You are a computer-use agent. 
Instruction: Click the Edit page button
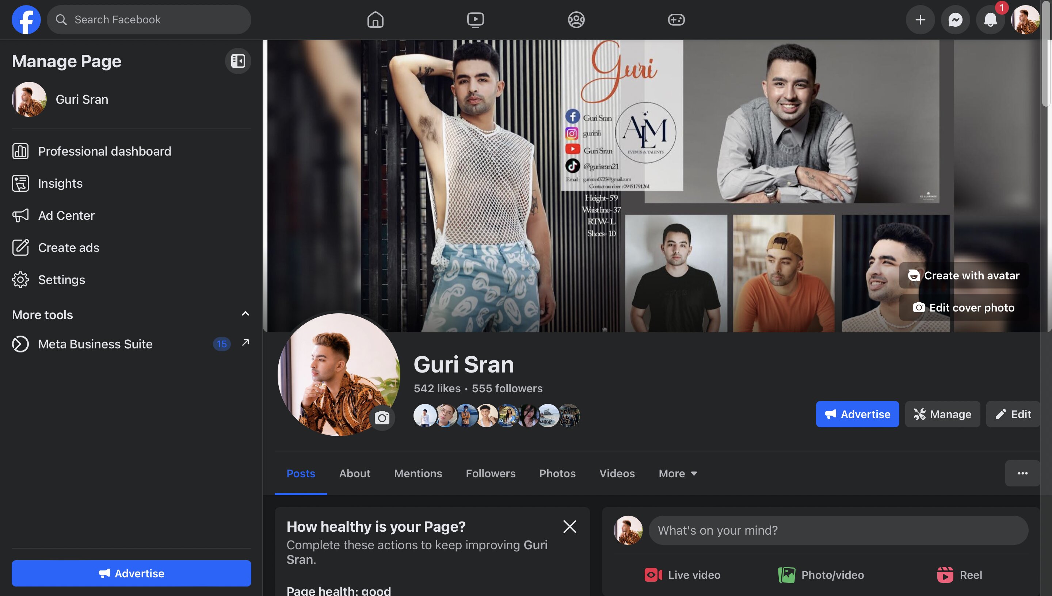[x=1013, y=414]
